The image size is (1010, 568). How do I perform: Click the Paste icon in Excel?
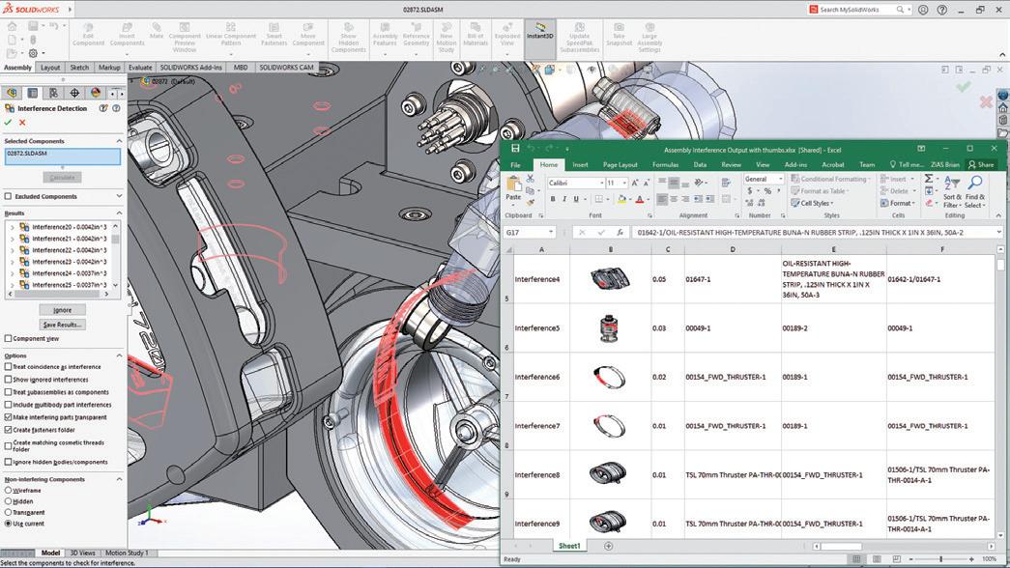click(x=513, y=186)
